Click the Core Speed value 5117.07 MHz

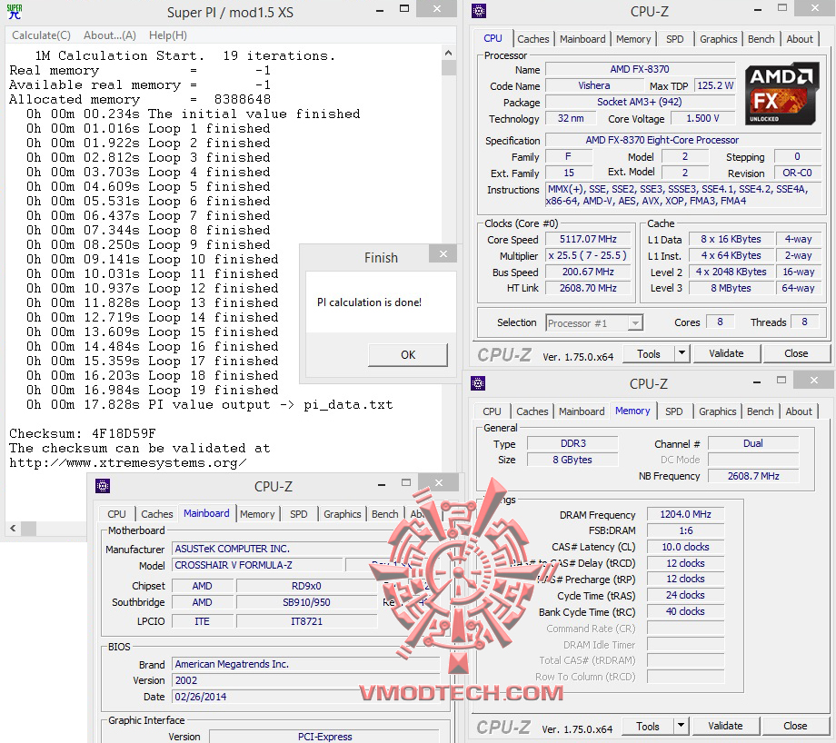[588, 239]
